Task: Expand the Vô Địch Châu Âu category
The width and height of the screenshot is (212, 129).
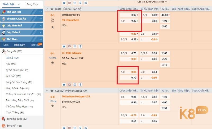Action: [x=41, y=19]
